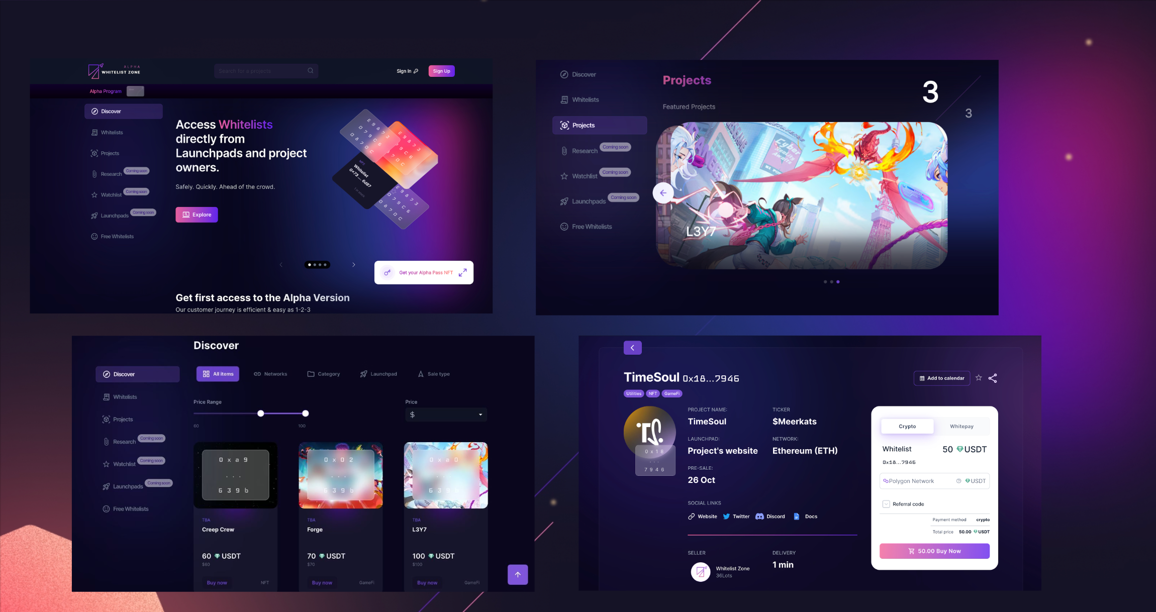Drag the Price Range slider
Image resolution: width=1156 pixels, height=612 pixels.
261,414
